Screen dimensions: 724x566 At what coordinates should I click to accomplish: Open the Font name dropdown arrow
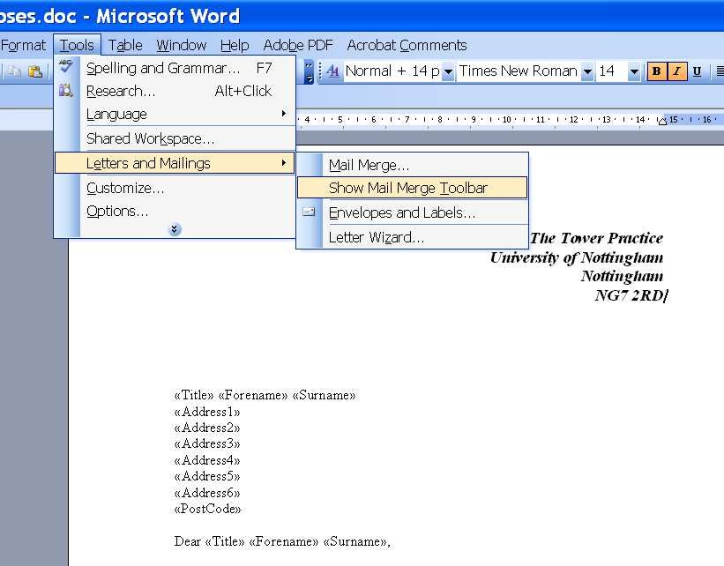click(x=586, y=71)
